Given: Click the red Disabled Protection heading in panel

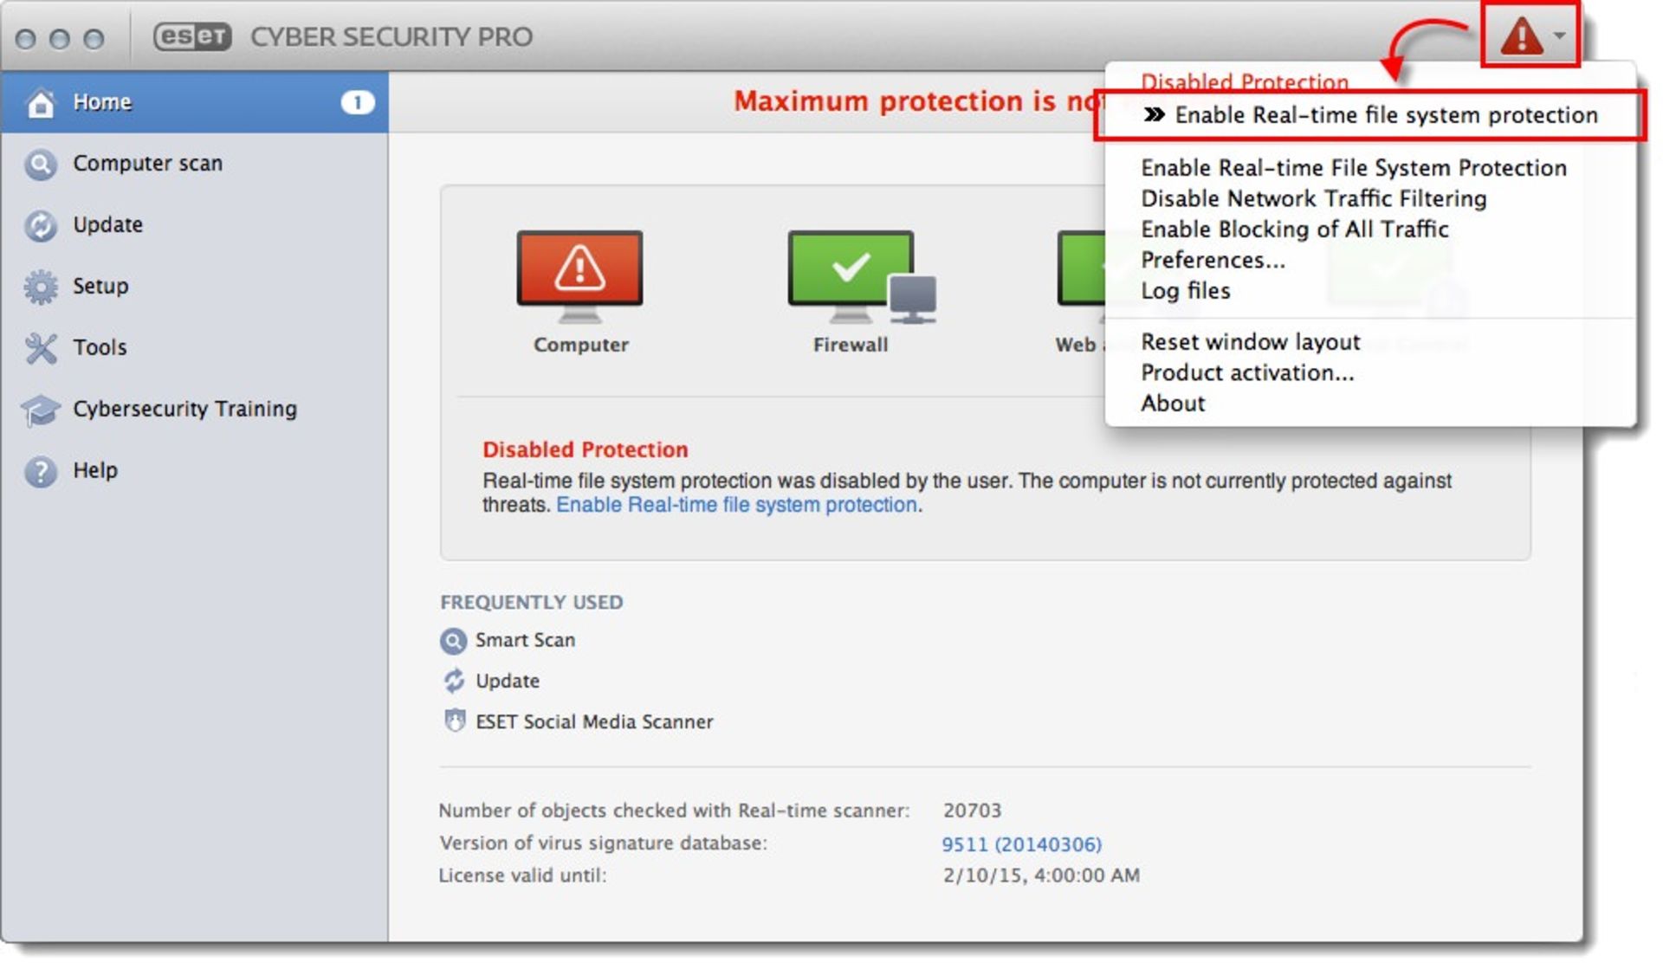Looking at the screenshot, I should [586, 449].
